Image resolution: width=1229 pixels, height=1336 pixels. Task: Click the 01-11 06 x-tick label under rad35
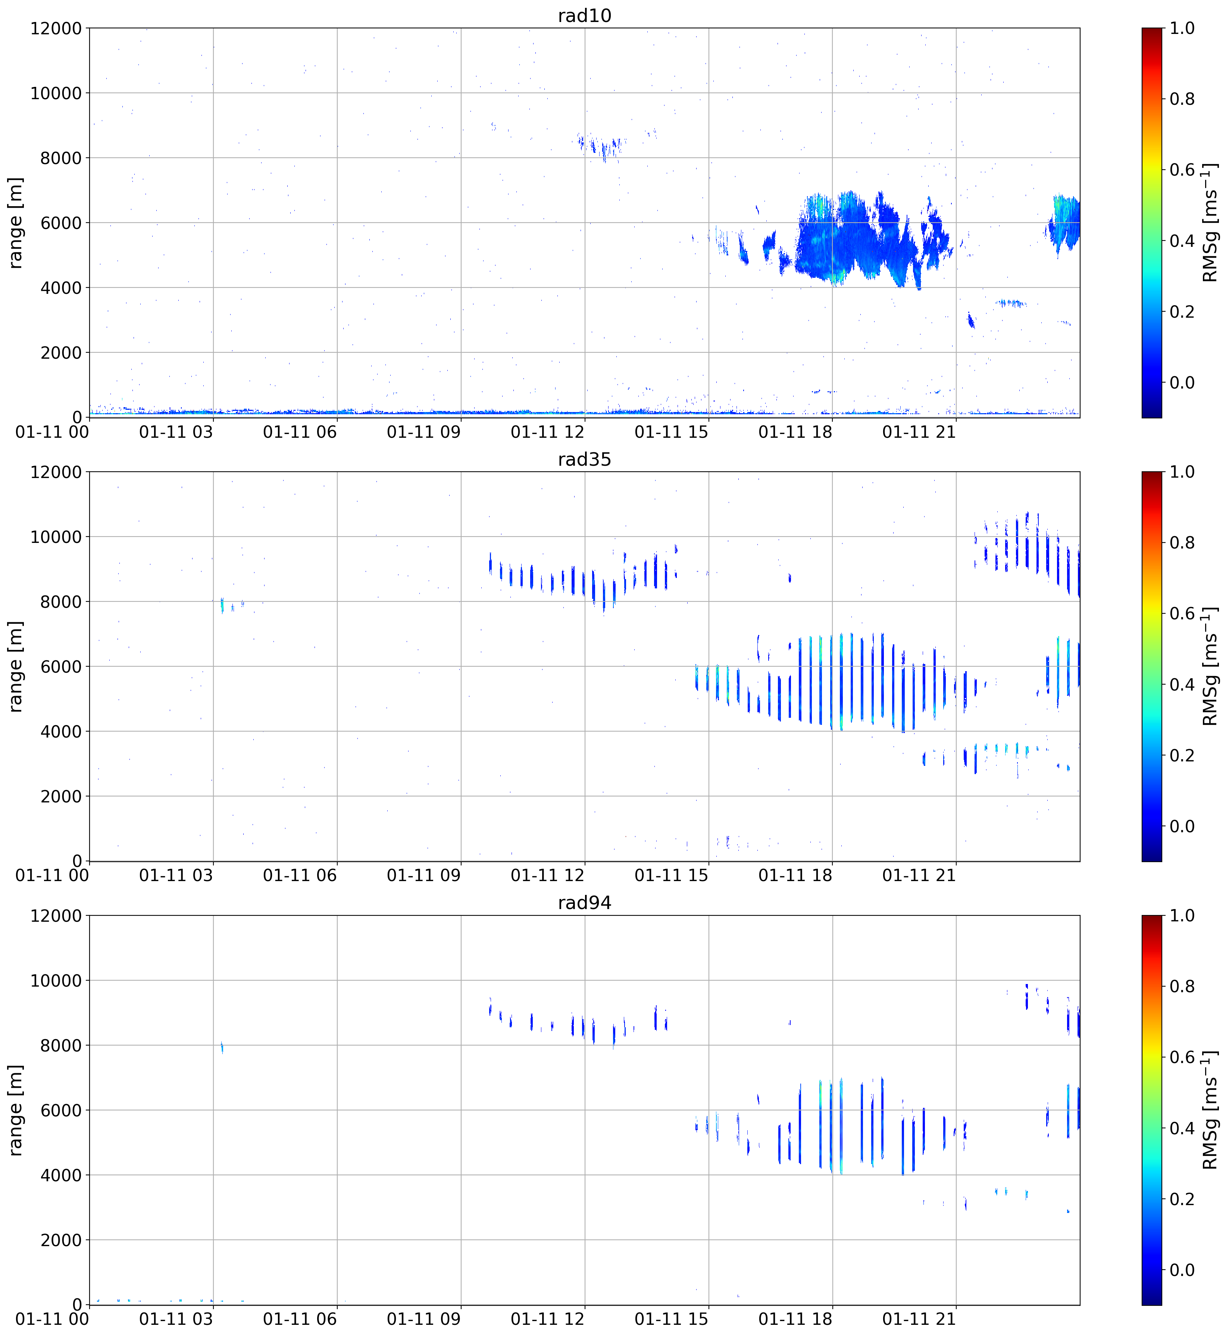pos(300,876)
